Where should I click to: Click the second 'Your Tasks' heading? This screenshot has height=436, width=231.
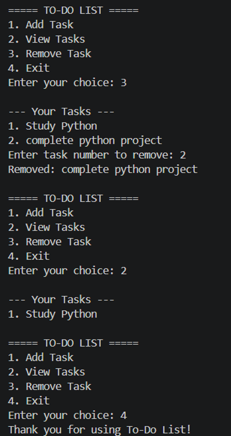pos(61,300)
